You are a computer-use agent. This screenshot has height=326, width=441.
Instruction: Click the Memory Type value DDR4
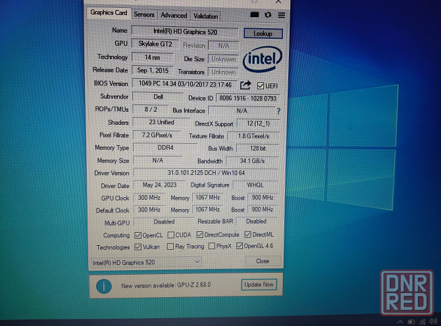coord(165,148)
